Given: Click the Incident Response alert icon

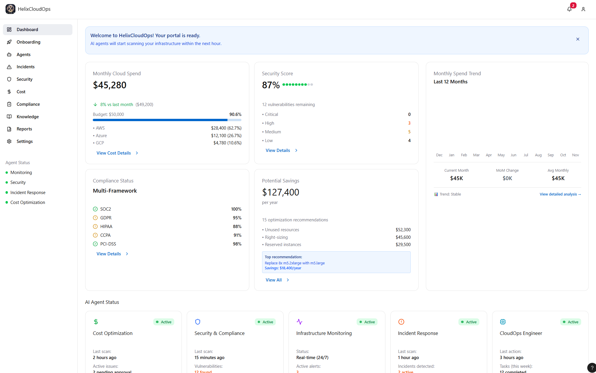Looking at the screenshot, I should coord(401,322).
